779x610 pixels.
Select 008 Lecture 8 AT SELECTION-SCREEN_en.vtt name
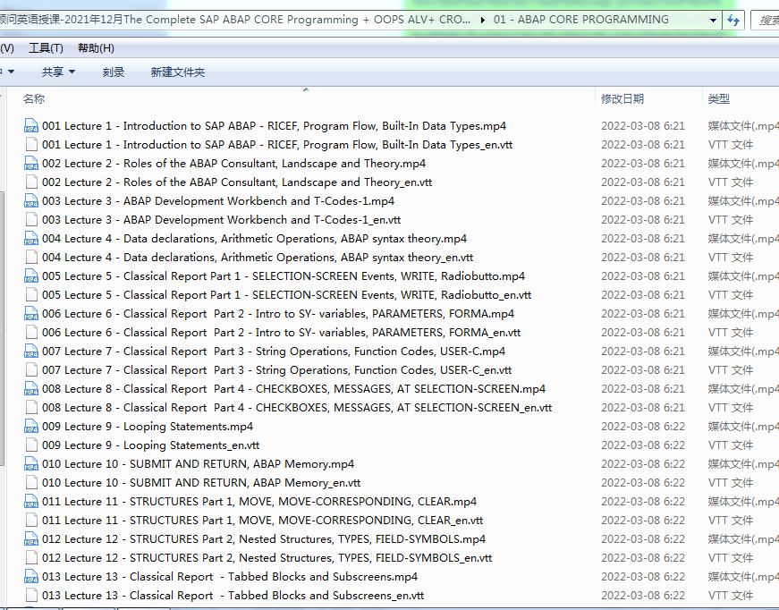pyautogui.click(x=297, y=408)
